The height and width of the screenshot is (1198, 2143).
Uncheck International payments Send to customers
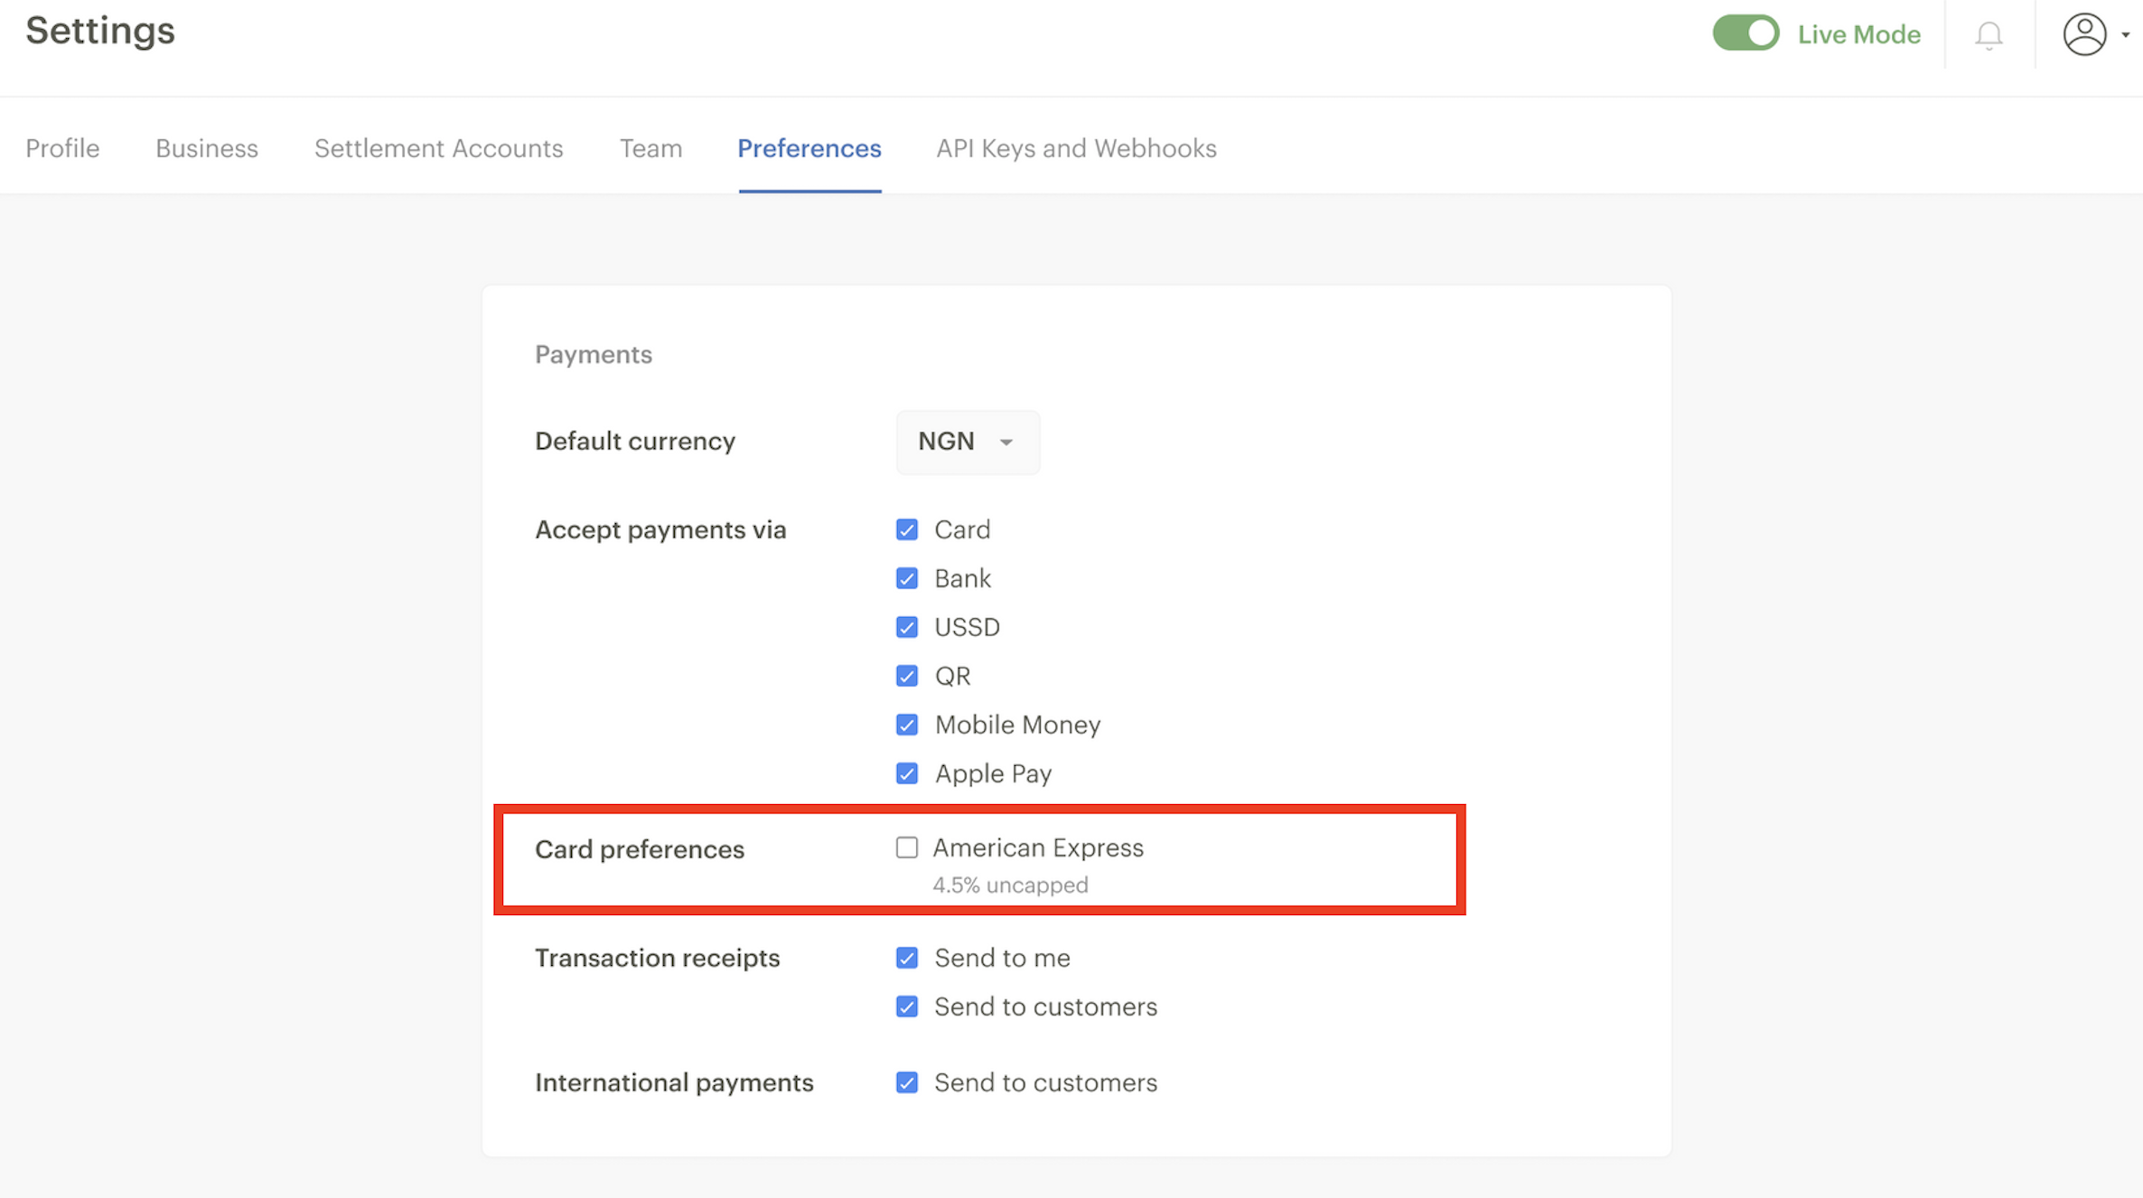coord(907,1082)
